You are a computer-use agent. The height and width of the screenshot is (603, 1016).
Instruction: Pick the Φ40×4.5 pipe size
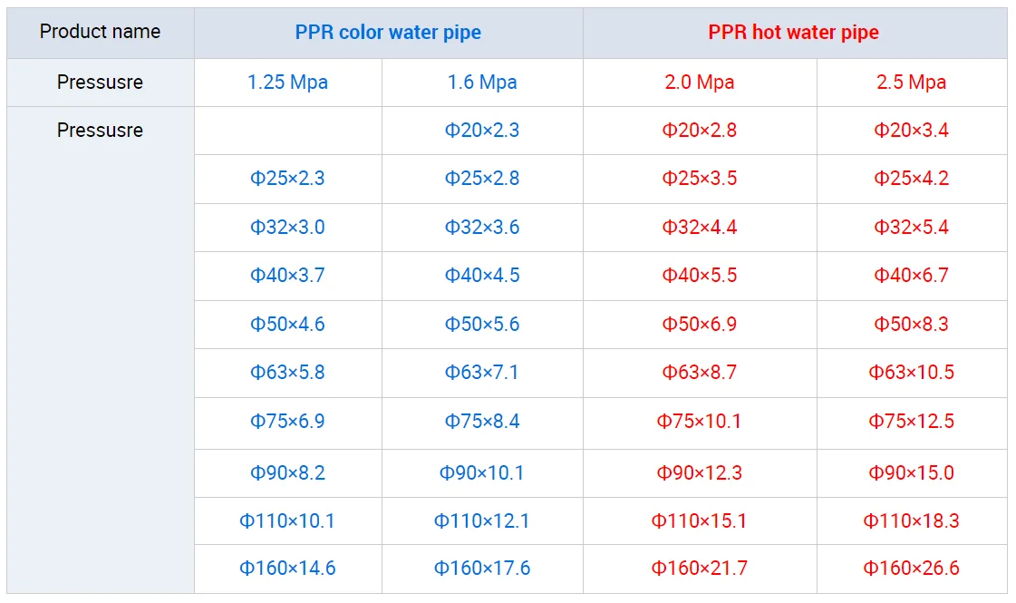[x=482, y=276]
